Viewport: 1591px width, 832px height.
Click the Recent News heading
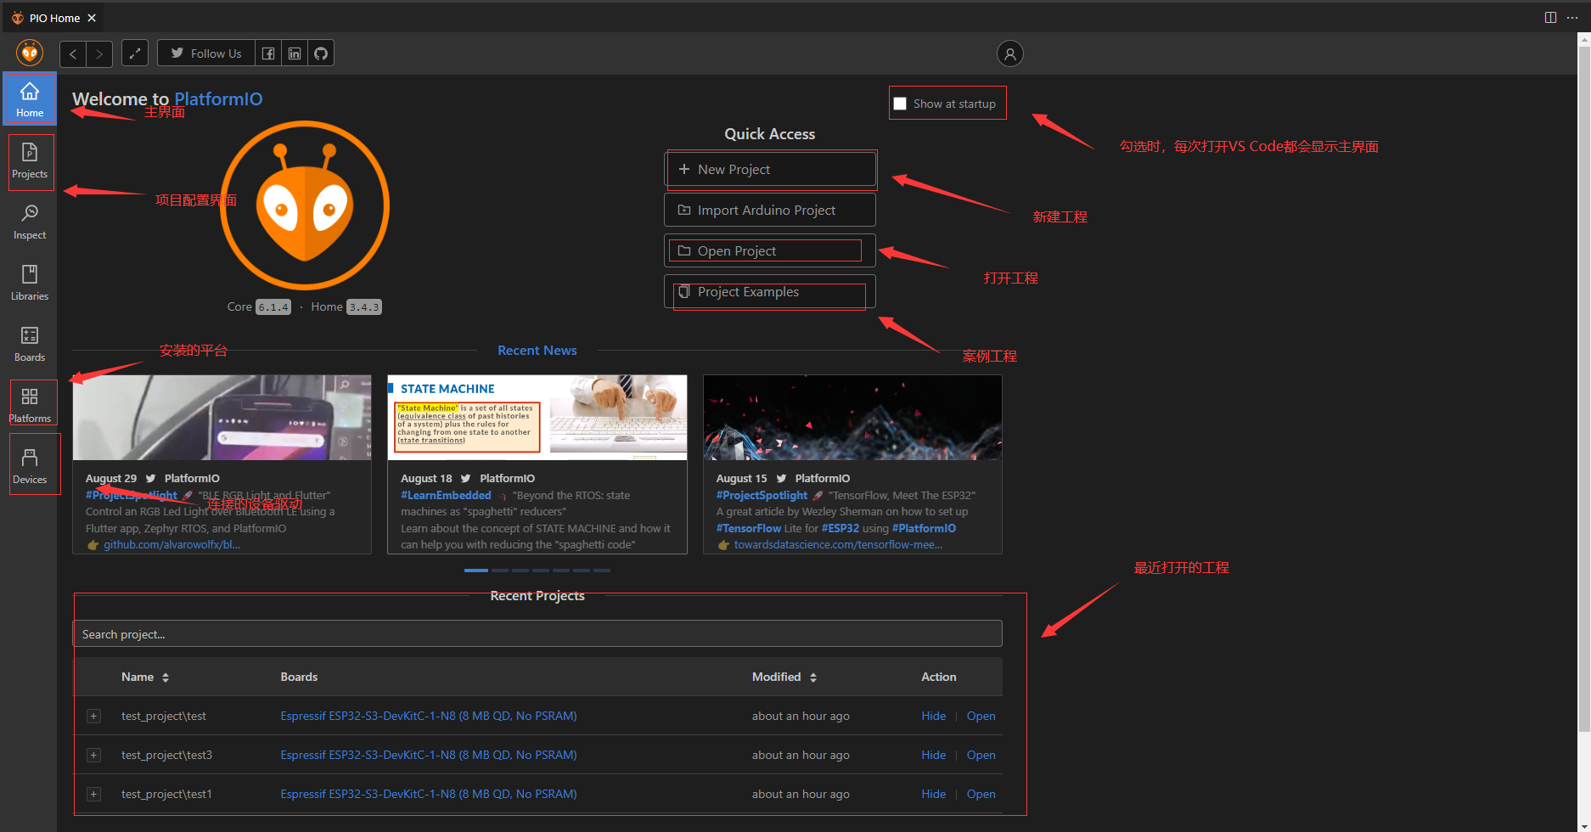pyautogui.click(x=537, y=350)
